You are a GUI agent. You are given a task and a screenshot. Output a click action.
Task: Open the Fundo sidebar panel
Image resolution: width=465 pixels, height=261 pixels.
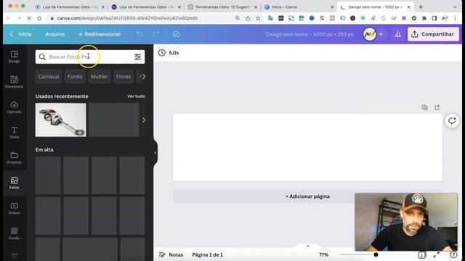click(x=15, y=233)
